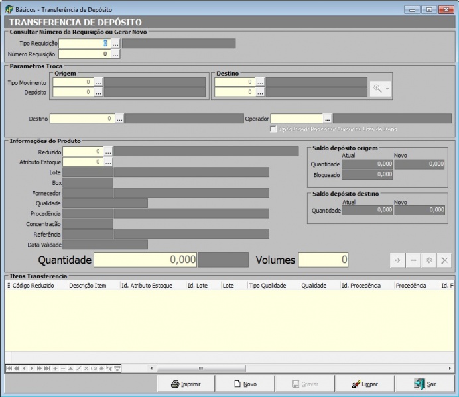This screenshot has height=397, width=459.
Task: Open Reduzido product lookup ellipsis button
Action: pos(108,152)
